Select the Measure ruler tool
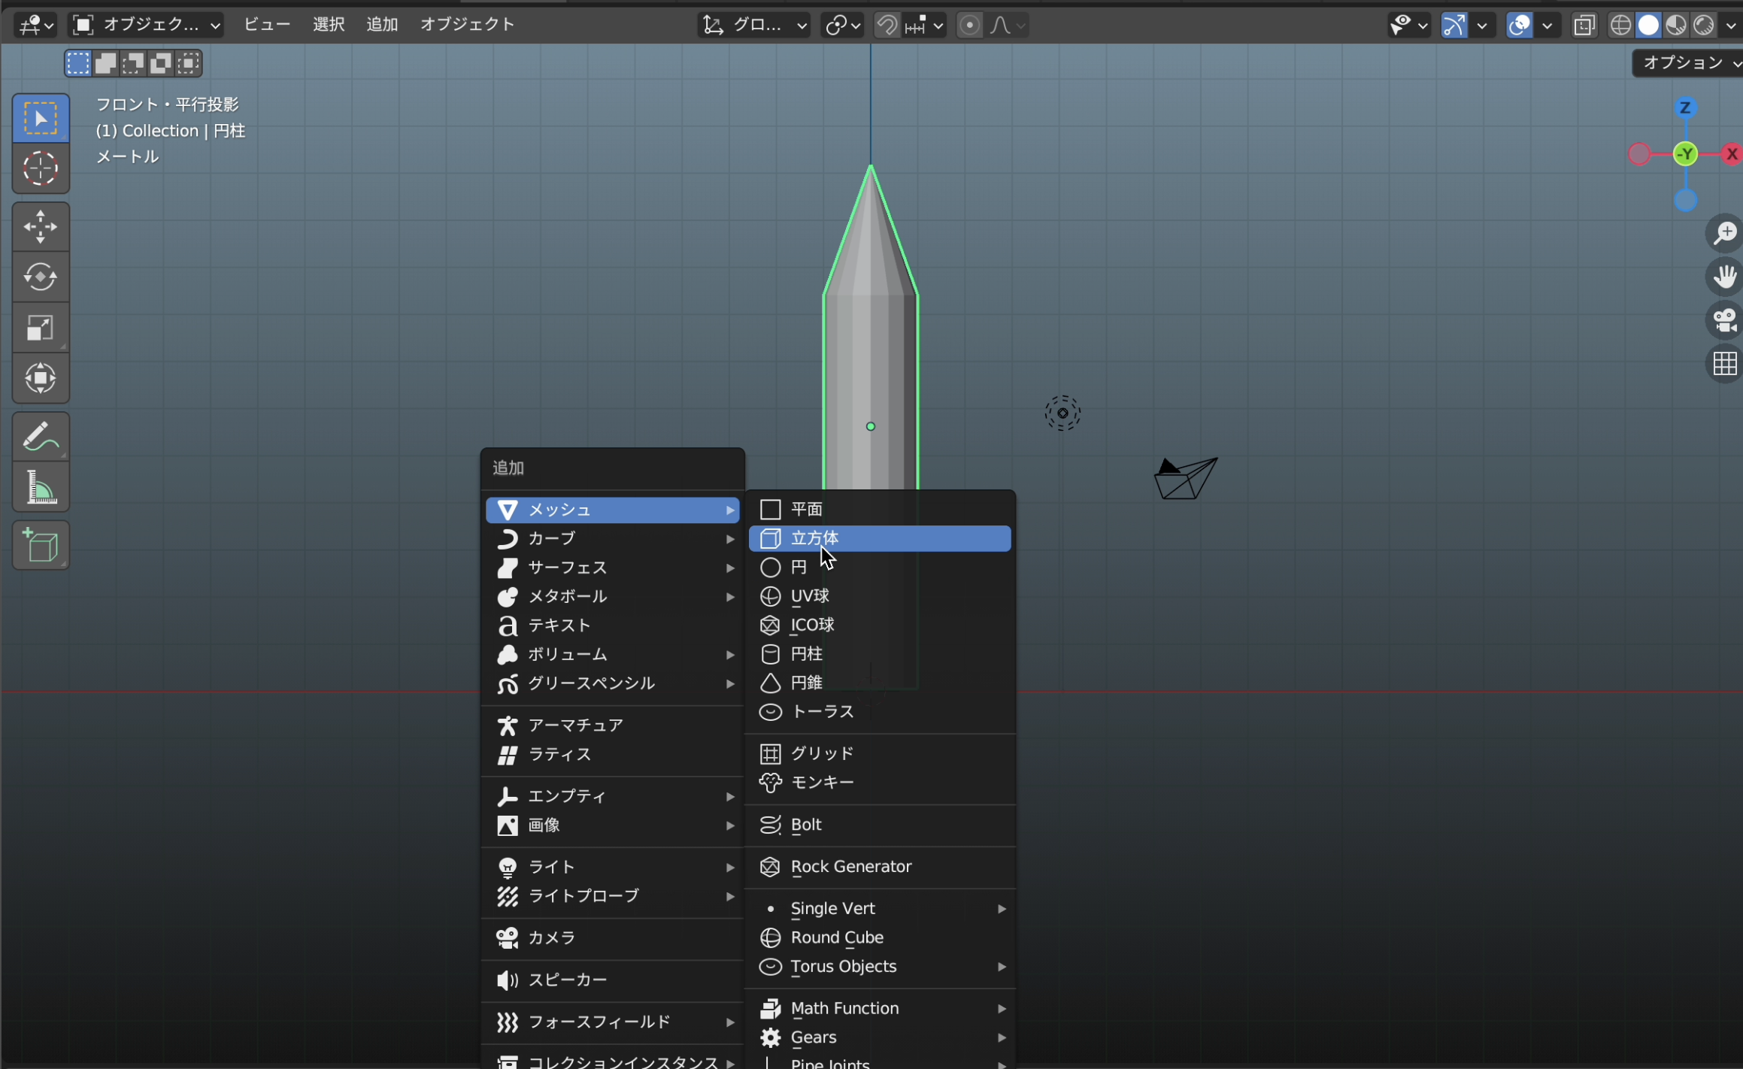Viewport: 1743px width, 1069px height. 41,487
